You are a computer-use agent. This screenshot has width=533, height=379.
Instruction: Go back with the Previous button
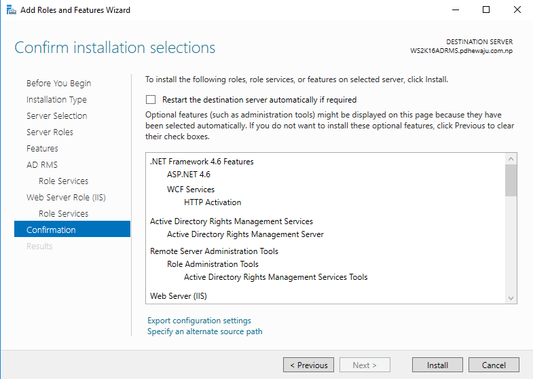click(308, 365)
